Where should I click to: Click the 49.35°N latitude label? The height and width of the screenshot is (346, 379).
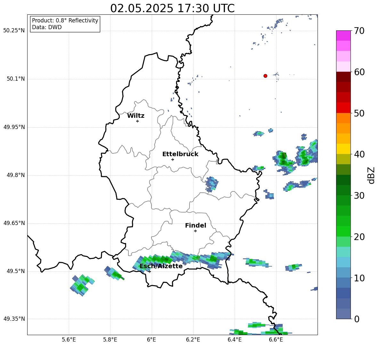click(14, 319)
